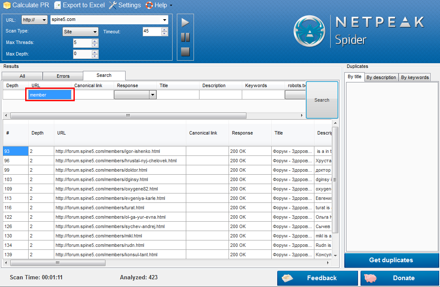Screen dimensions: 440x287
Task: Click the Feedback button label
Action: 322,278
